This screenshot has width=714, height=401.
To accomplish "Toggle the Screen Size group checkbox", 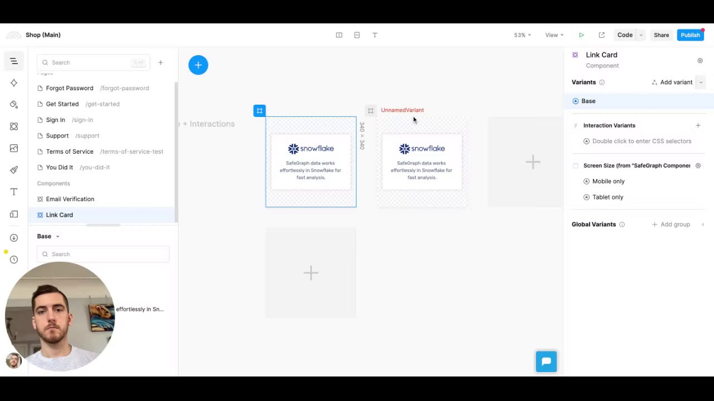I will 576,165.
